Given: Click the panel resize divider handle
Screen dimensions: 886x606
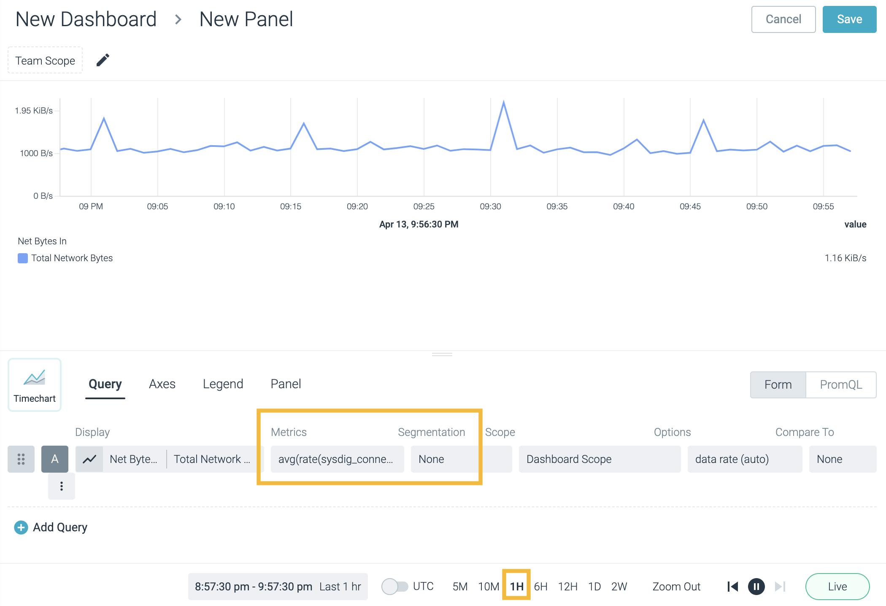Looking at the screenshot, I should (x=442, y=354).
